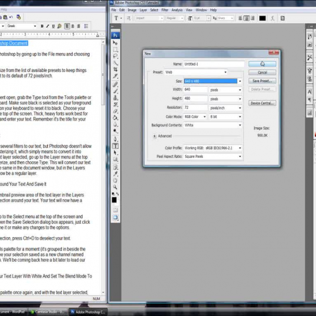Select the Blur tool
The width and height of the screenshot is (316, 316).
115,125
